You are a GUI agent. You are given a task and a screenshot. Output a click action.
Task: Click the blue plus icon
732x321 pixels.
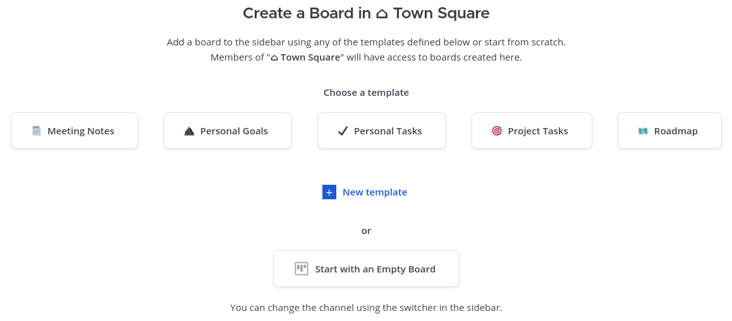329,192
